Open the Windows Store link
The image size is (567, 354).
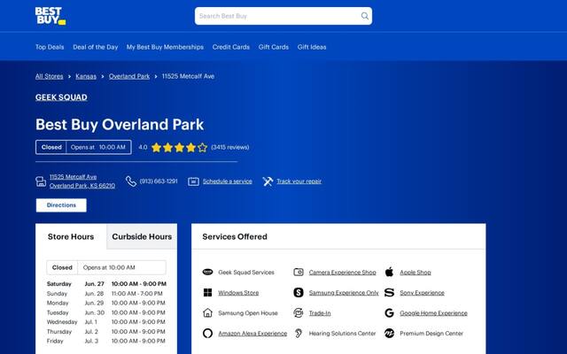[238, 293]
